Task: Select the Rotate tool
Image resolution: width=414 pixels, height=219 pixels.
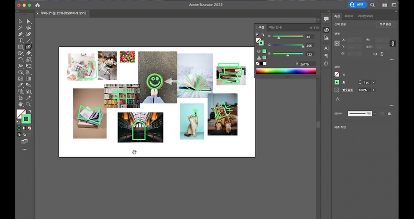Action: (20, 60)
